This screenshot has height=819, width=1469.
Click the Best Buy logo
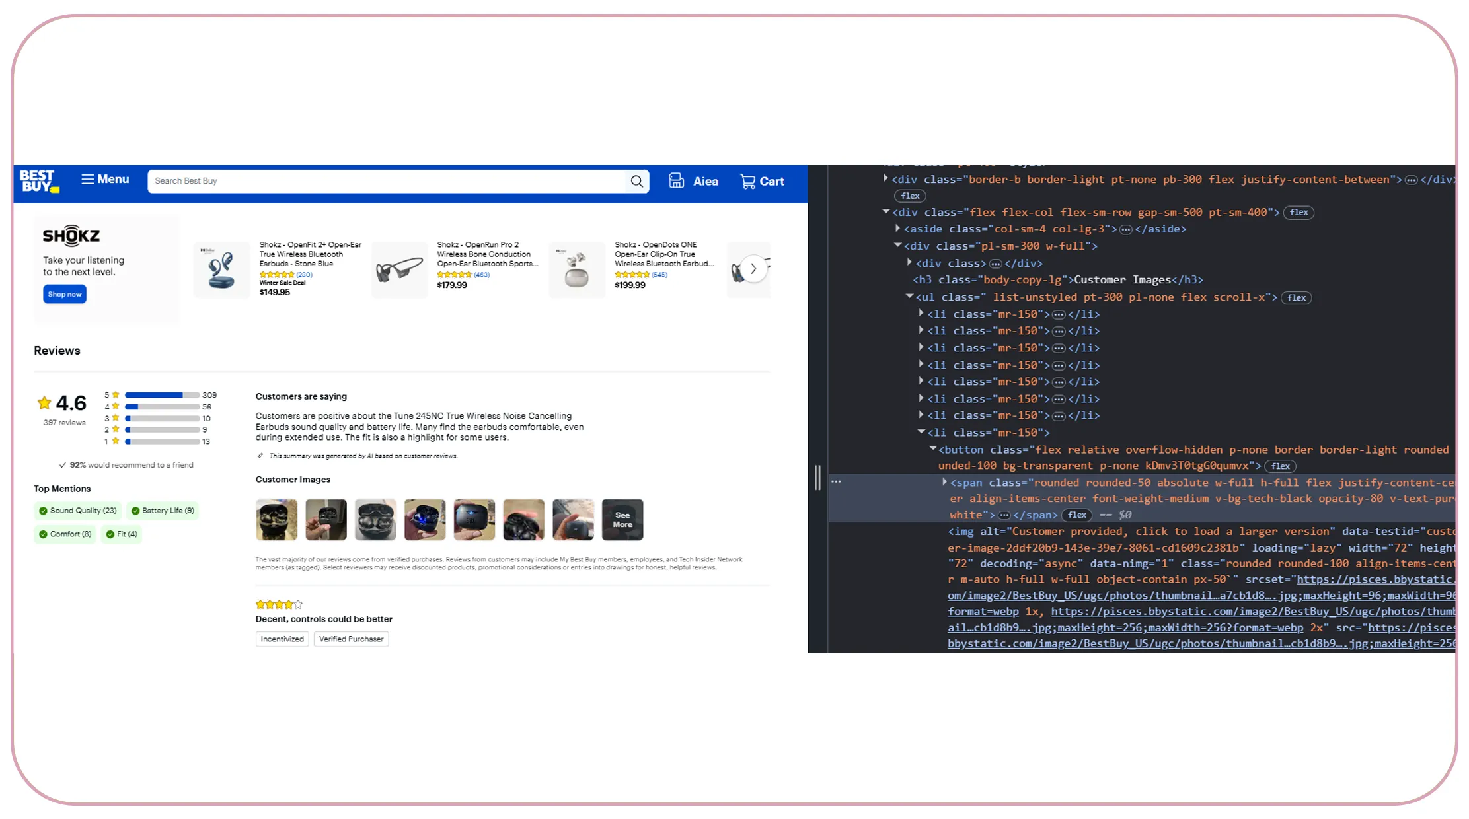pos(38,182)
